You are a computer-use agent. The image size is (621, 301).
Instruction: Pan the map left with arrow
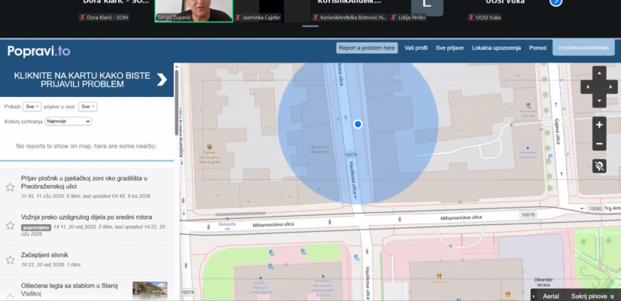point(587,87)
